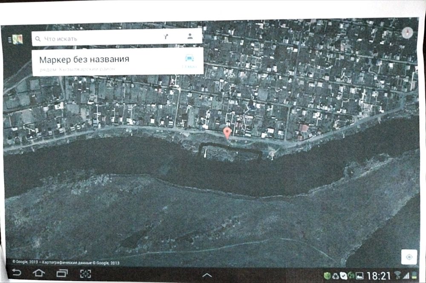Tap the Android Home navigation button
Screen dimensions: 426x283
coord(39,273)
